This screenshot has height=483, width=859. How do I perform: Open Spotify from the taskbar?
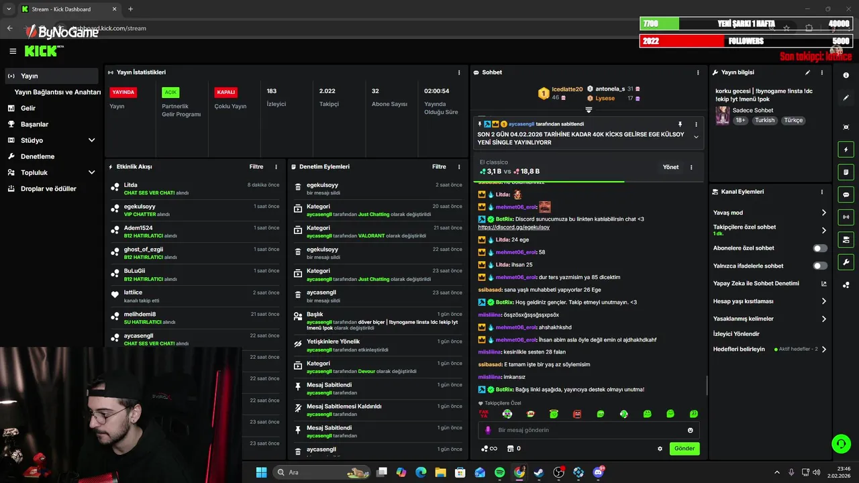[x=500, y=472]
